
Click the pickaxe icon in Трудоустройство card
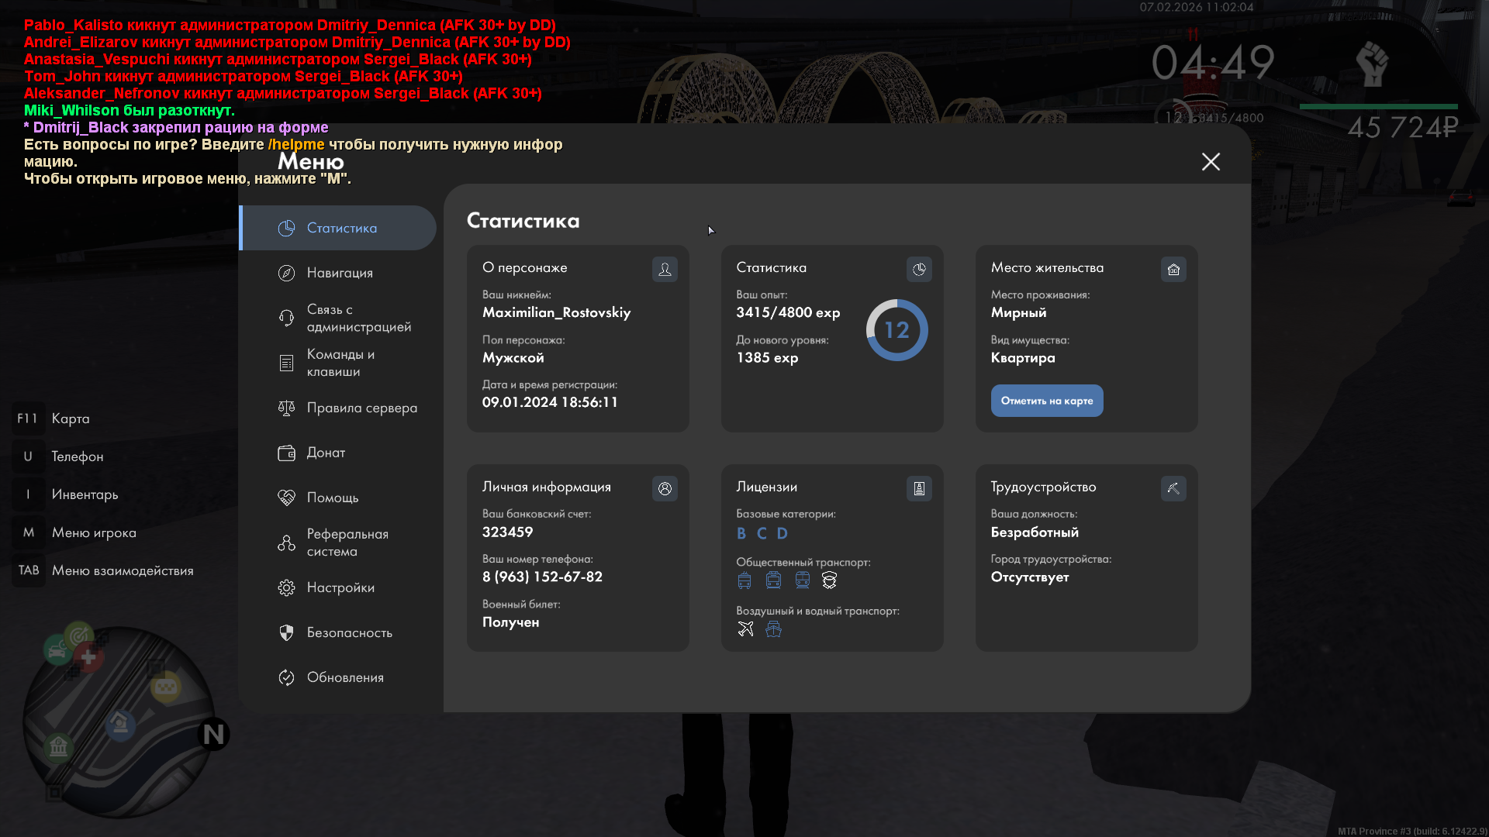tap(1173, 488)
